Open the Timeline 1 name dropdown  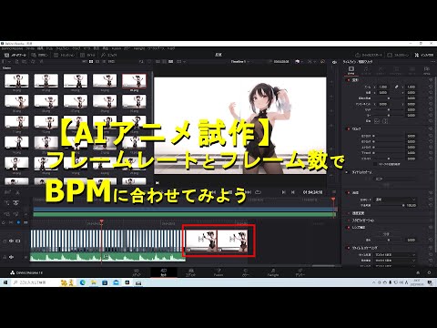point(239,62)
